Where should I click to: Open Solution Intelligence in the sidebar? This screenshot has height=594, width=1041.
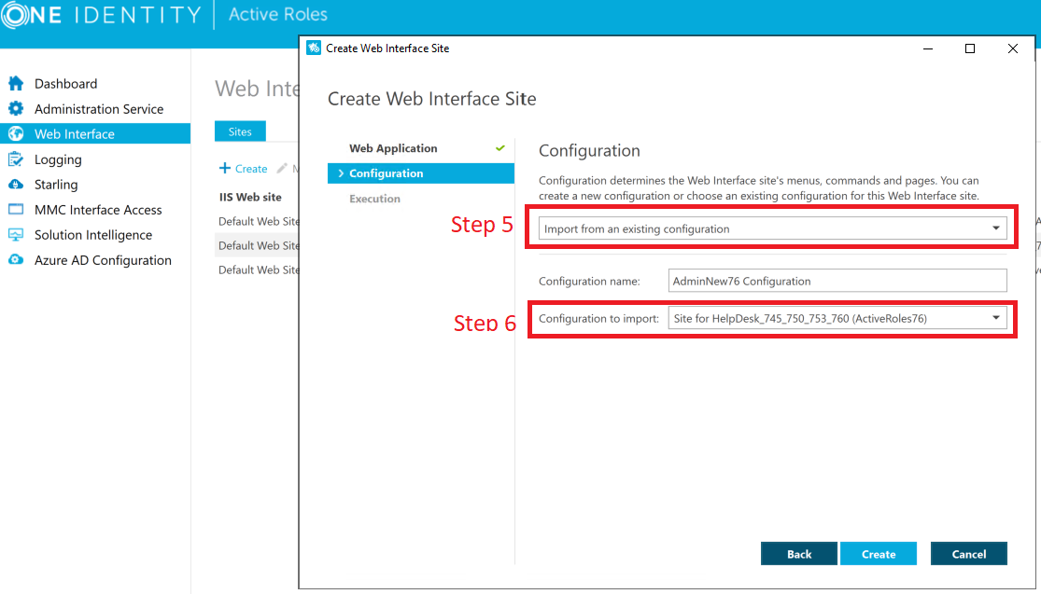click(x=95, y=235)
